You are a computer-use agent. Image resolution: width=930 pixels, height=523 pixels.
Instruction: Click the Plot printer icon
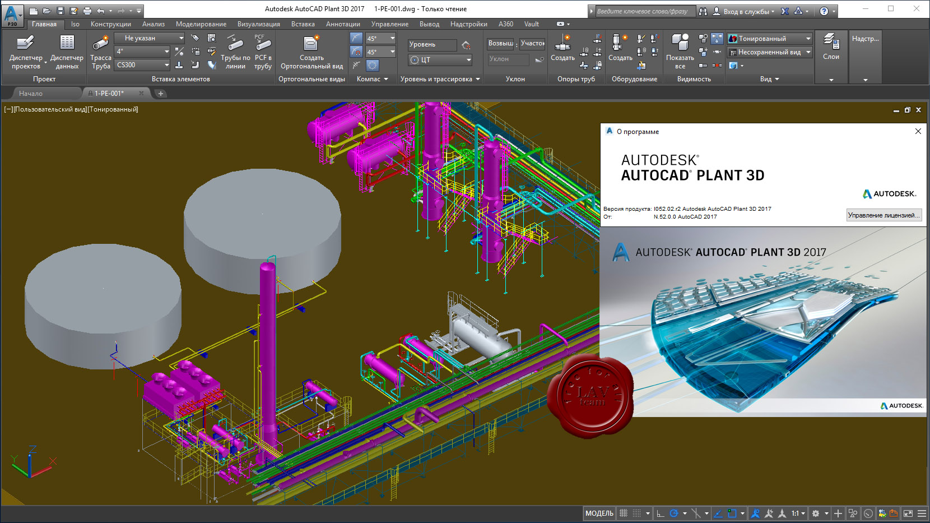(87, 11)
